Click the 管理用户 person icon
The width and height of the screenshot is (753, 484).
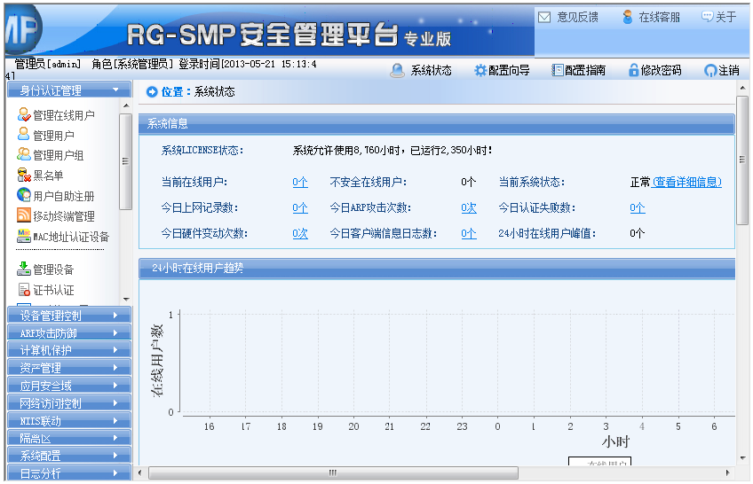point(23,134)
